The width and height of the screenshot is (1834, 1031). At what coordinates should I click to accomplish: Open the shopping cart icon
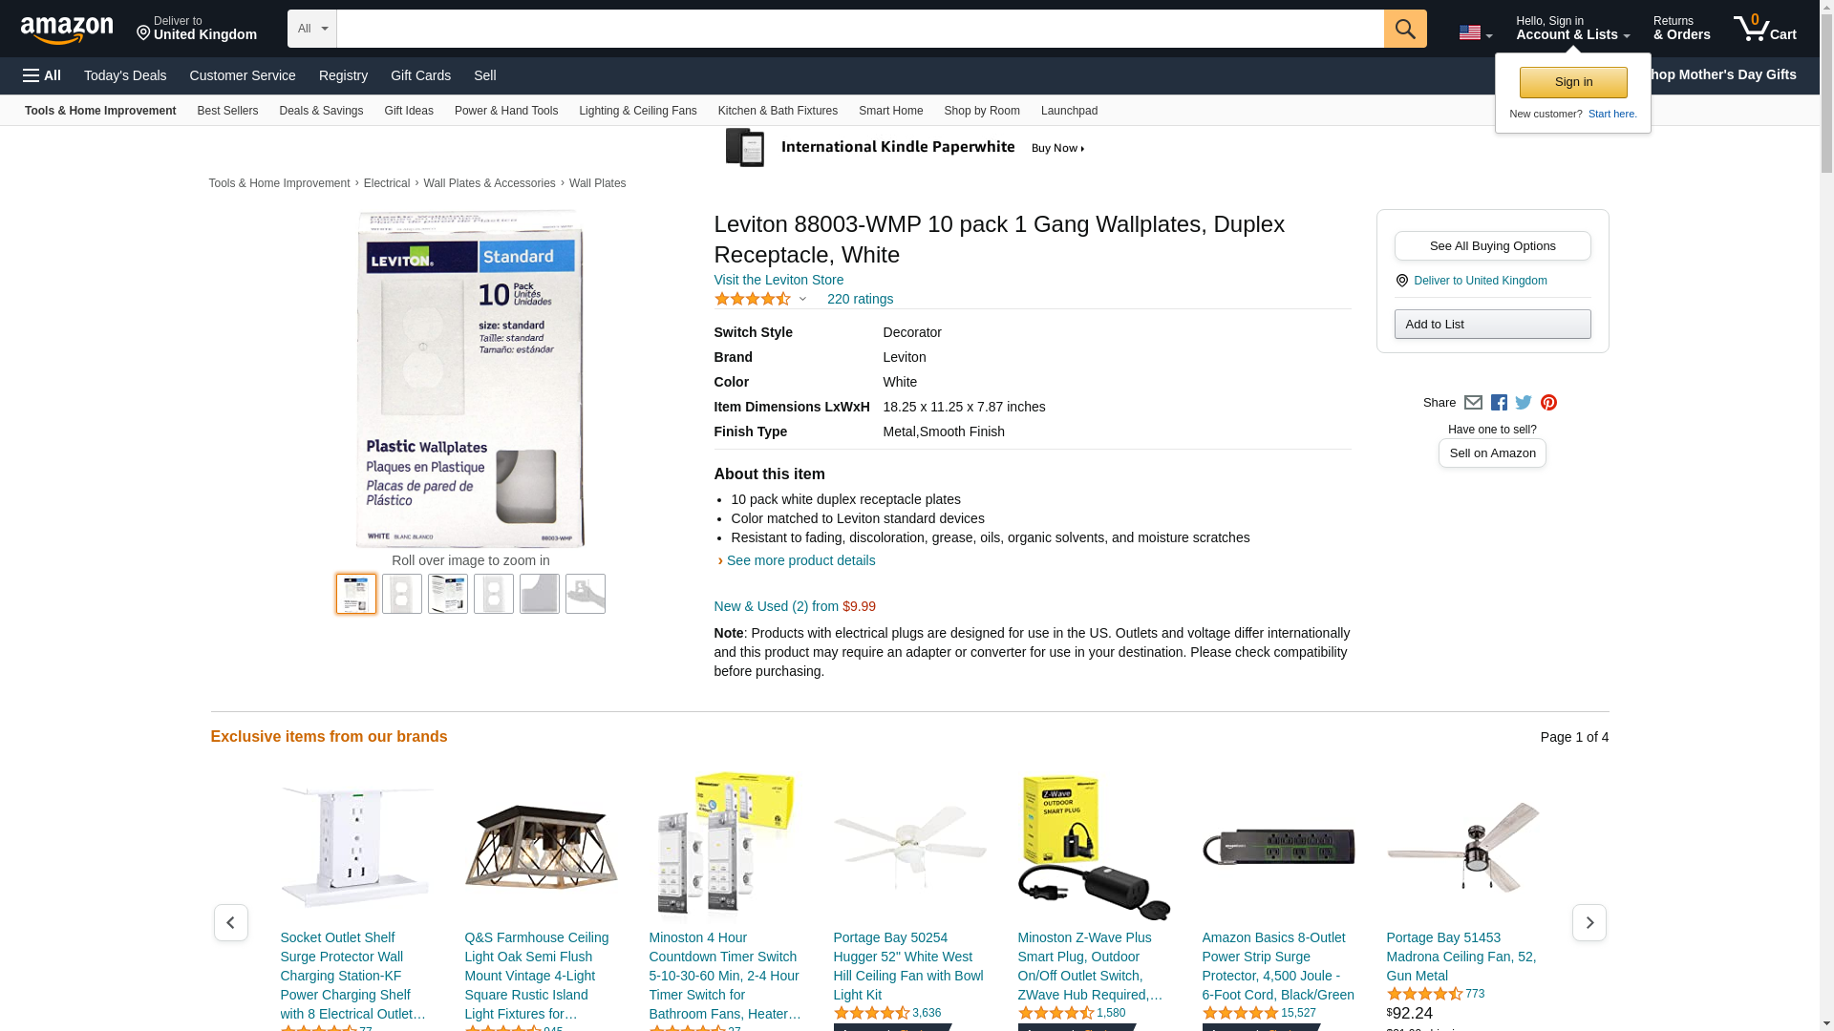1764,29
